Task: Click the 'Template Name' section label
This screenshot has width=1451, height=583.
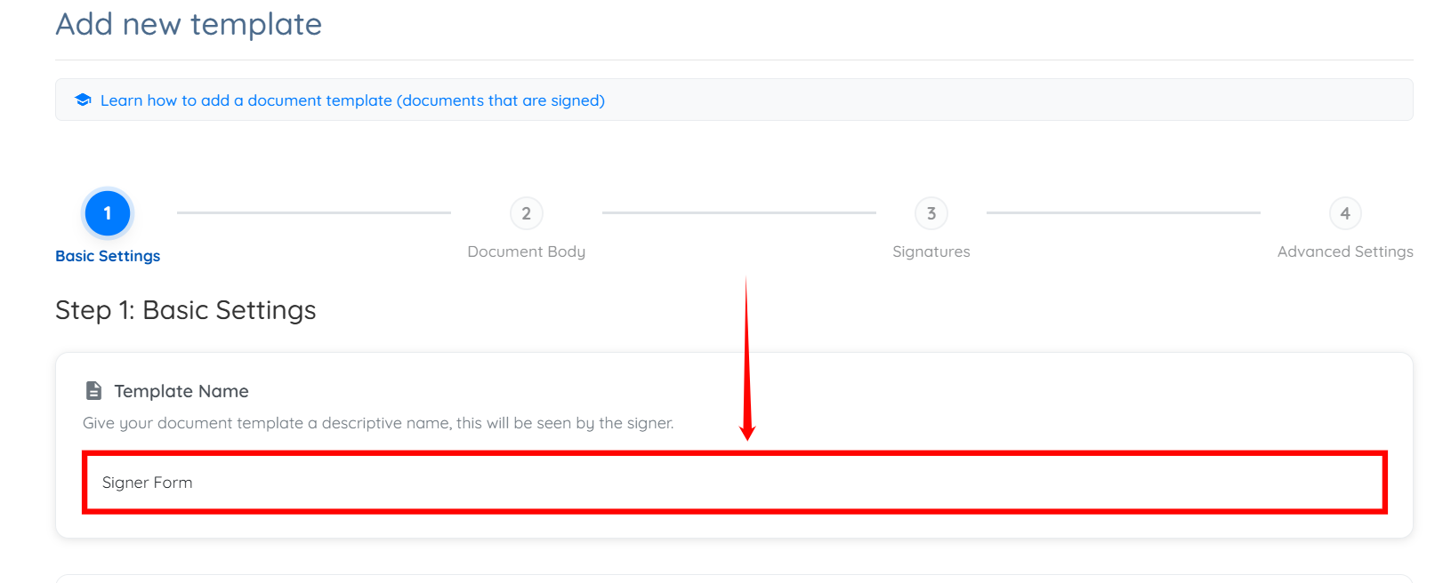Action: pyautogui.click(x=181, y=391)
